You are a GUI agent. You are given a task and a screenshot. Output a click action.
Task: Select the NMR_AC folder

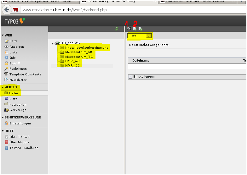(x=72, y=61)
